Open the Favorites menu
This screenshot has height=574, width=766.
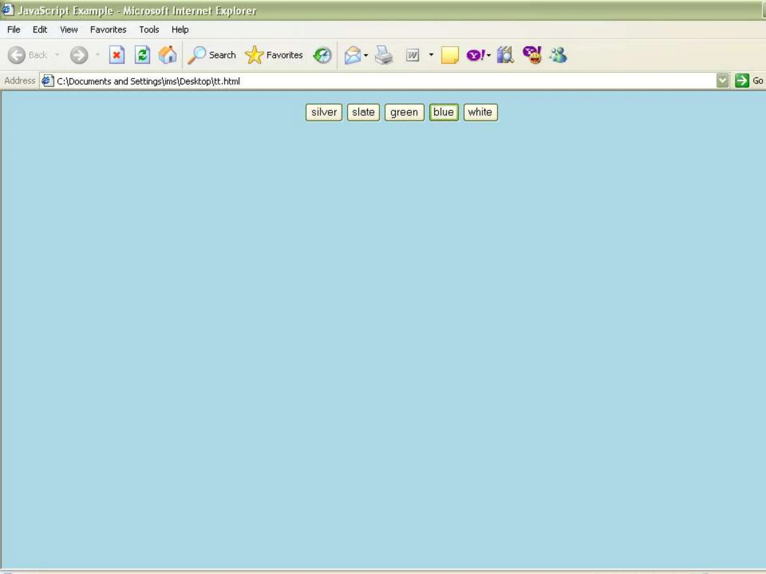(108, 30)
